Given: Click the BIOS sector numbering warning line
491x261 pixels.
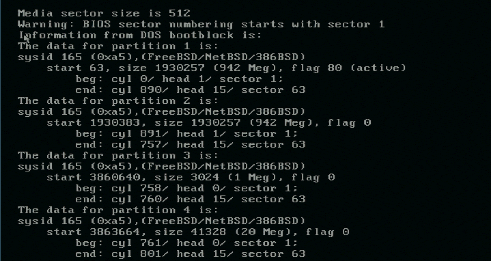Looking at the screenshot, I should point(201,25).
